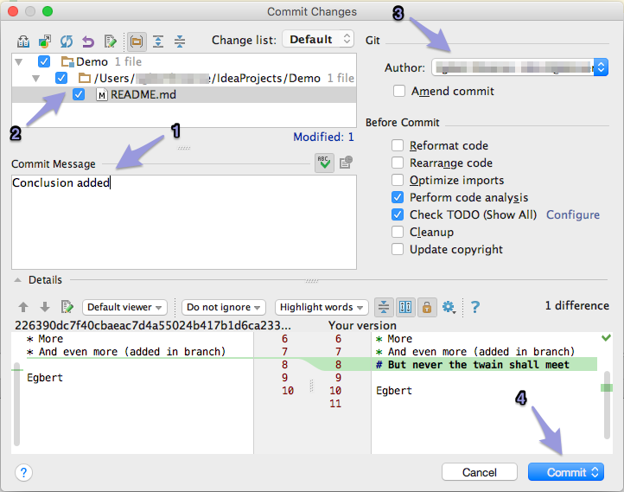This screenshot has width=624, height=492.
Task: Click the Configure link for TODO check
Action: click(x=572, y=214)
